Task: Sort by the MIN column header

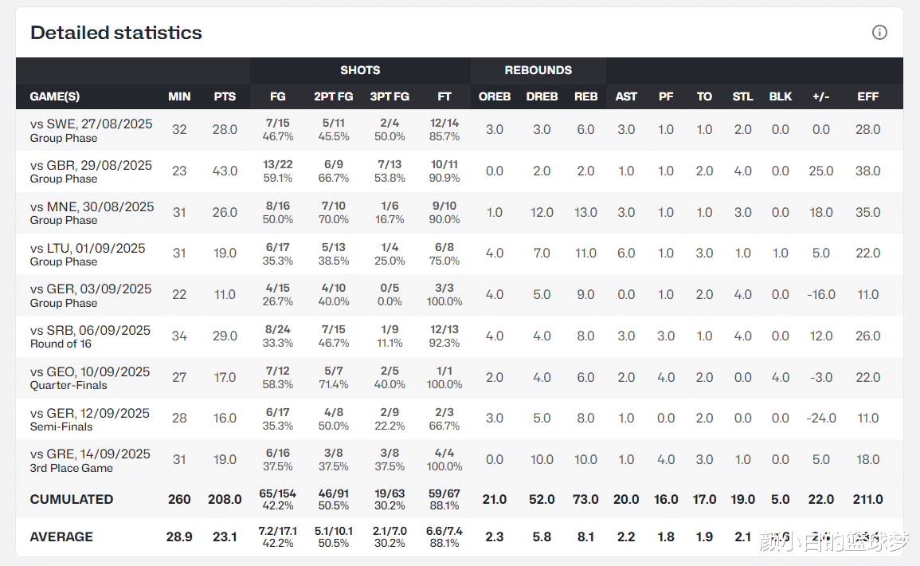Action: (179, 96)
